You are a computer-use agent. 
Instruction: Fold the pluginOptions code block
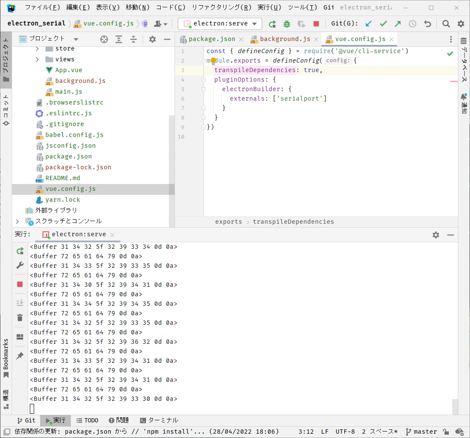click(x=203, y=80)
